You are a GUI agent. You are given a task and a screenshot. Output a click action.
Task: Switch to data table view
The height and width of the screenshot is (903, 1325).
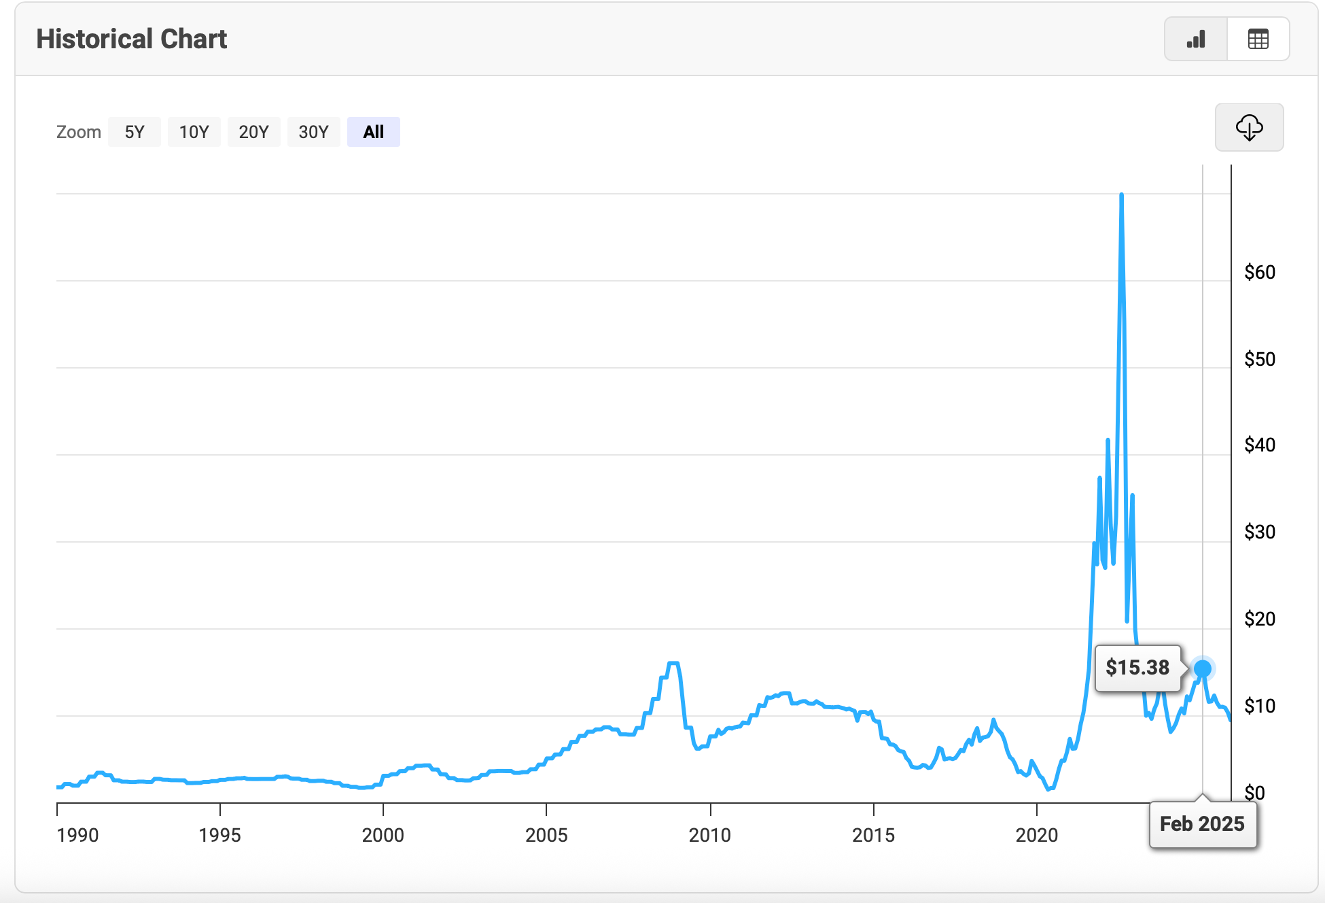pos(1258,39)
